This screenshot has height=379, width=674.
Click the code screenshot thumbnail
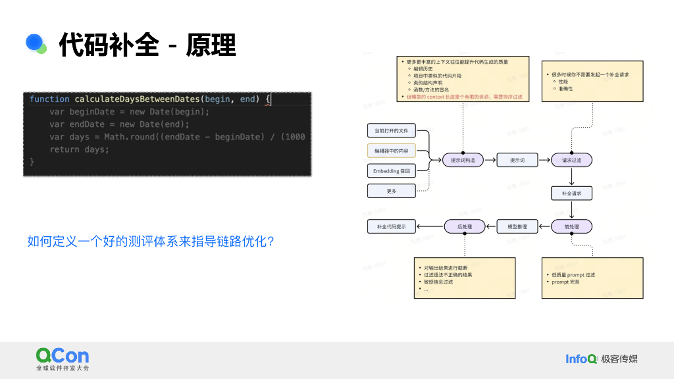point(167,134)
